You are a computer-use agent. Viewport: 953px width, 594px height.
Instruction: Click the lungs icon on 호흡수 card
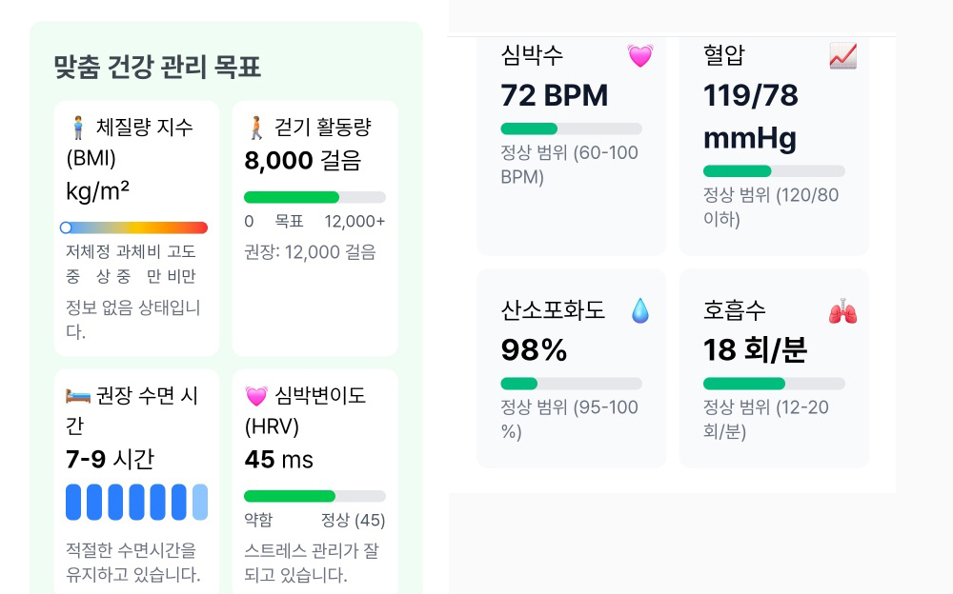click(842, 311)
